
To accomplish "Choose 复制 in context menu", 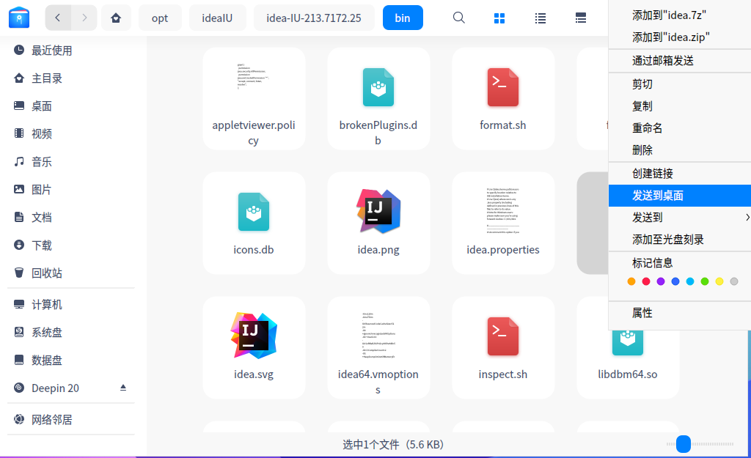I will [680, 106].
